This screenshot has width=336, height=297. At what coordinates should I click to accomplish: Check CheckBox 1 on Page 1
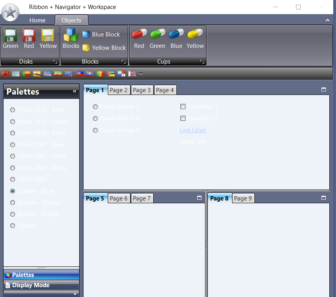pos(183,106)
